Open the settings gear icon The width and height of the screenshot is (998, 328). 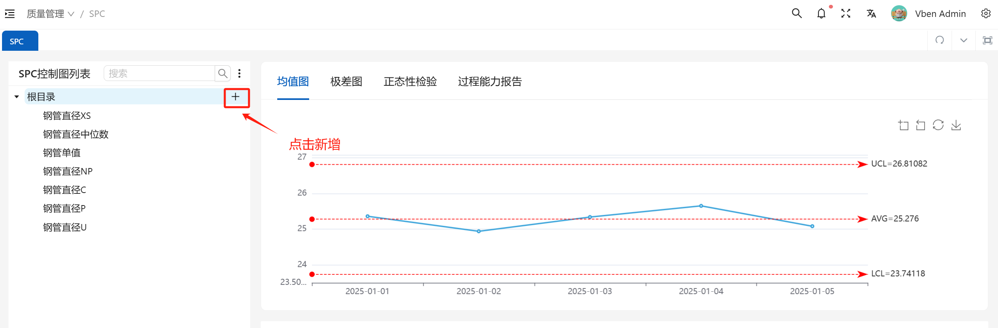point(986,14)
